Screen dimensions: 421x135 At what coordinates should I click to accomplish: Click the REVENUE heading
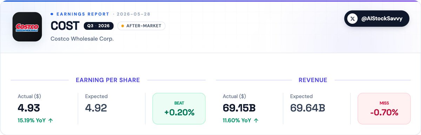(313, 80)
